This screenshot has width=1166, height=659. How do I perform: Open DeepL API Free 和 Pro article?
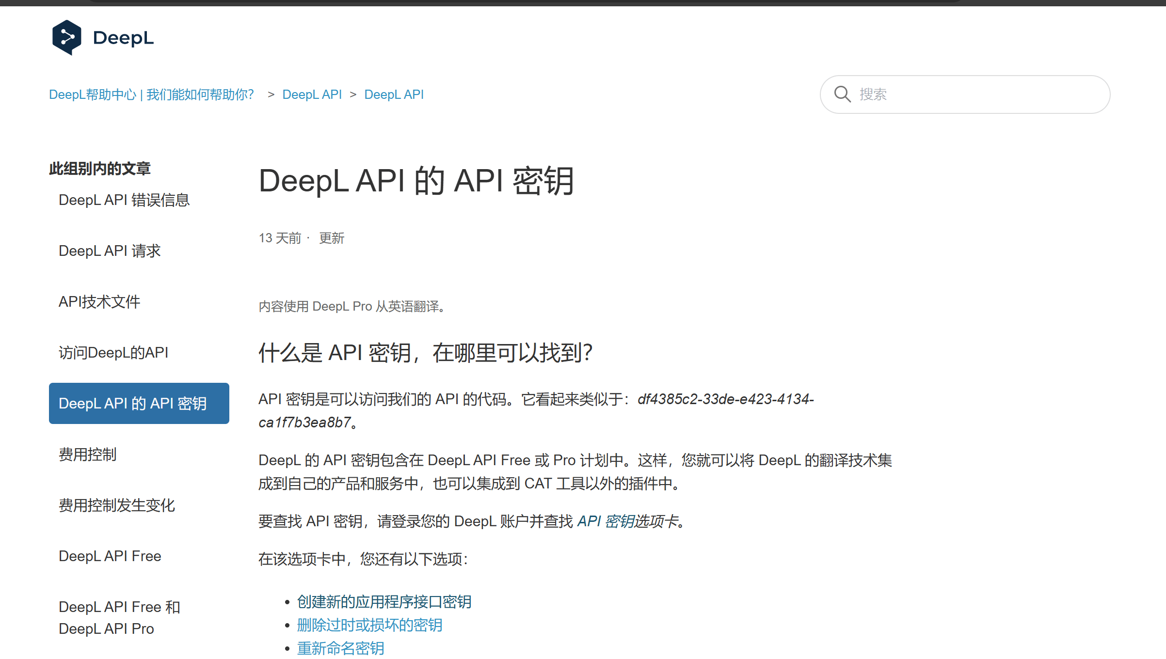(x=119, y=617)
